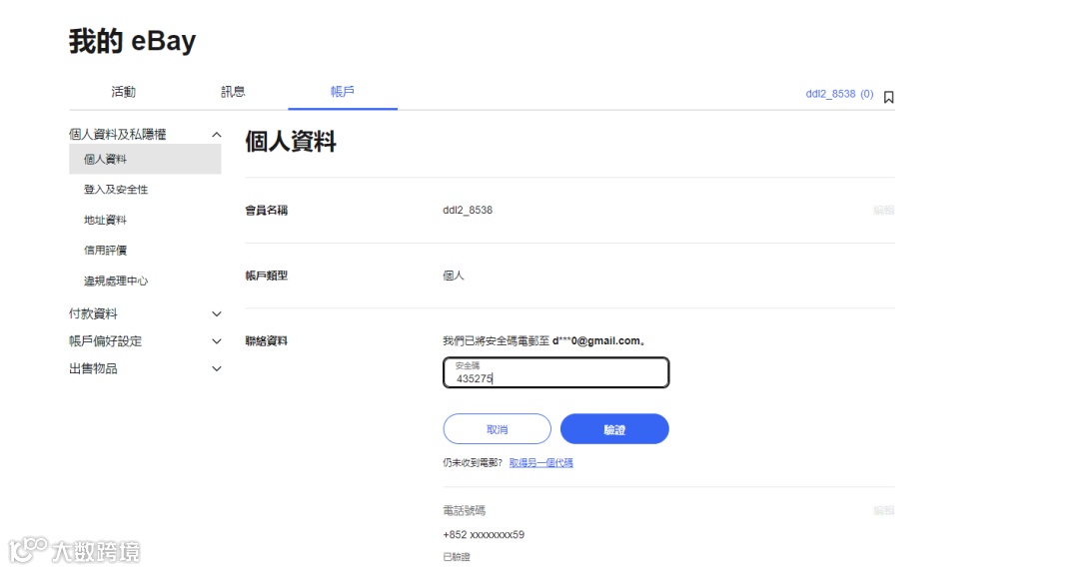This screenshot has width=1079, height=571.
Task: Click the 取消 button
Action: coord(497,429)
